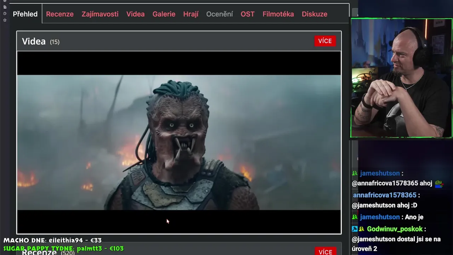Click the 'Ano je' chat text
The width and height of the screenshot is (453, 255).
point(413,217)
